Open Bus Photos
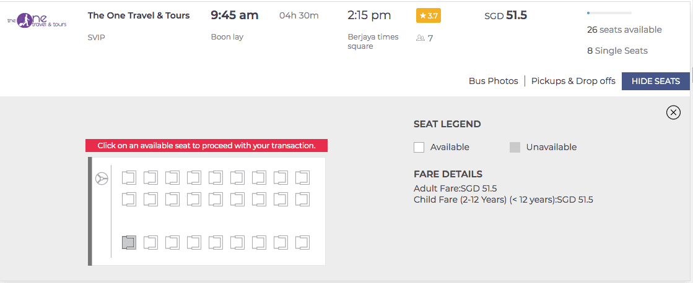Screen dimensions: 693x283 pyautogui.click(x=493, y=81)
